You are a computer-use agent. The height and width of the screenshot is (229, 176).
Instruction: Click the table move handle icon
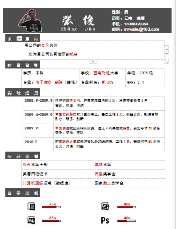click(19, 39)
